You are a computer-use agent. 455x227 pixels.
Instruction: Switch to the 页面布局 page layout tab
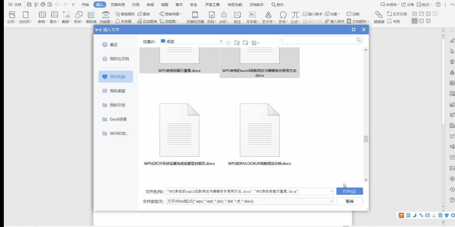118,5
